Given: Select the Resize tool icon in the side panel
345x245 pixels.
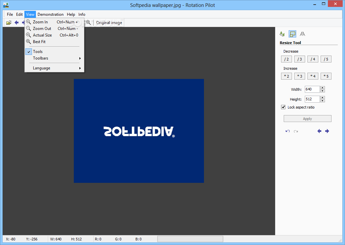Looking at the screenshot, I should [292, 34].
